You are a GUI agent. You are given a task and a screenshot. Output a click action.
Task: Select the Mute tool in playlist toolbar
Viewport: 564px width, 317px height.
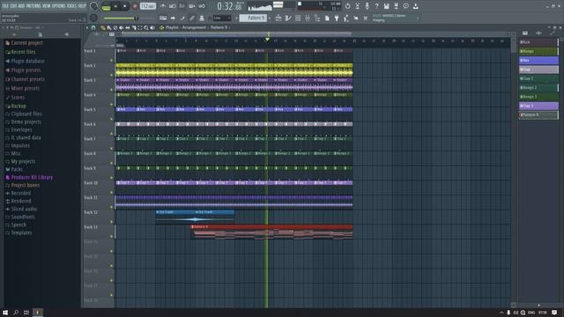coord(122,27)
